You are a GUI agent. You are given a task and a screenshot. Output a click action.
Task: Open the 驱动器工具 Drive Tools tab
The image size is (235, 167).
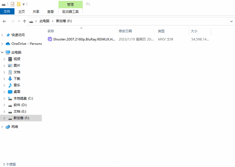pos(70,11)
